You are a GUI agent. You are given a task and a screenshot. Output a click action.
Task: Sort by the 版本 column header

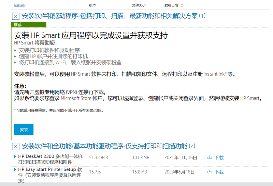(x=92, y=5)
